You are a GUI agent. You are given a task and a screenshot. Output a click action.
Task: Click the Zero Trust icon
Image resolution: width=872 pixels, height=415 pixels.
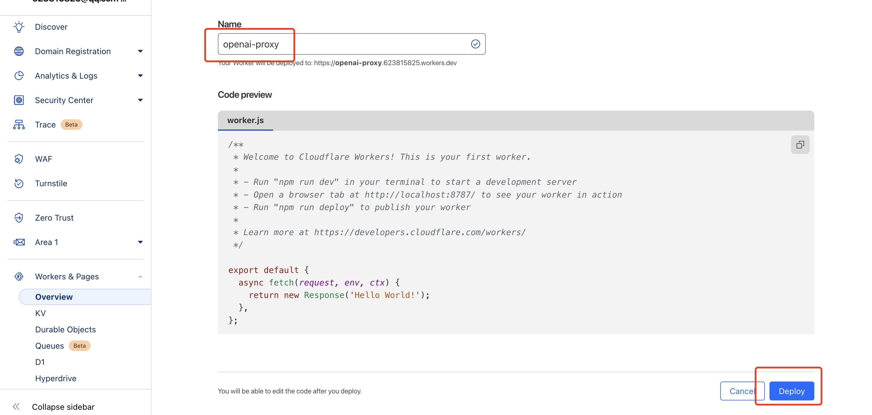coord(19,217)
